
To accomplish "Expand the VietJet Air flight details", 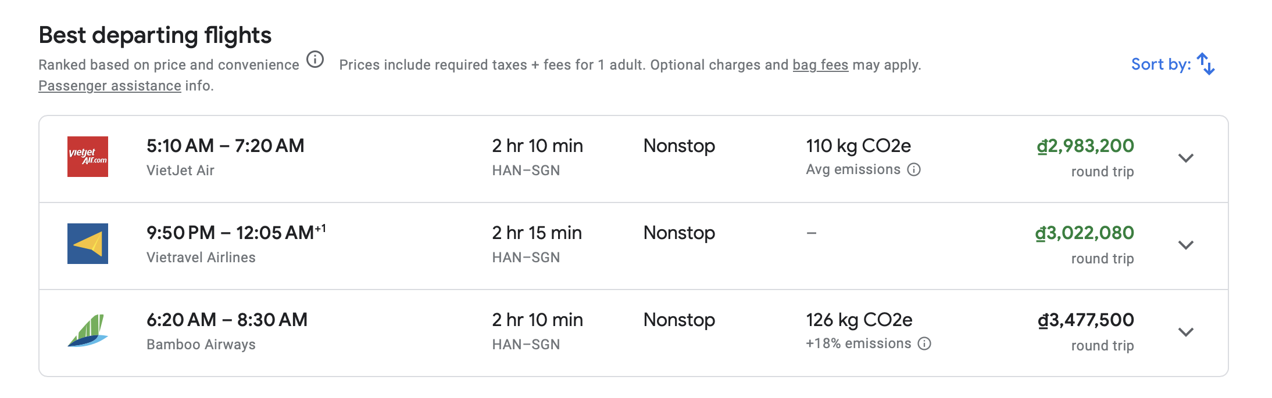I will [1185, 158].
